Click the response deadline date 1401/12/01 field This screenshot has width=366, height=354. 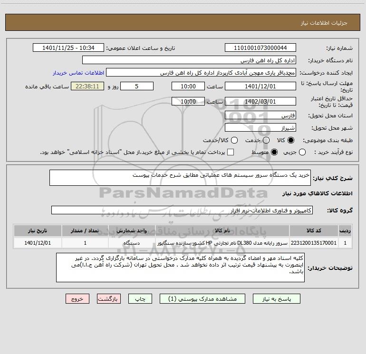(x=260, y=86)
